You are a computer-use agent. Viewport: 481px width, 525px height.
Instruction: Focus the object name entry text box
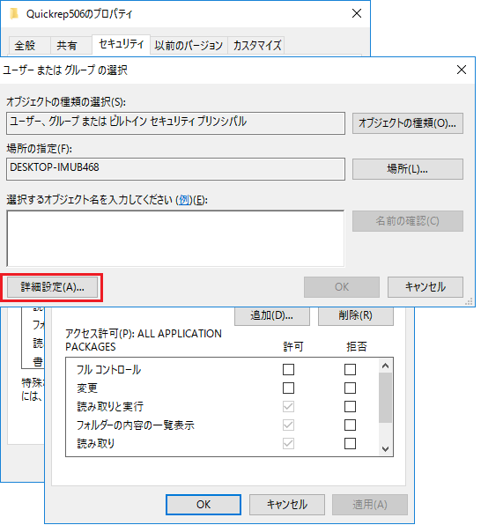click(175, 239)
